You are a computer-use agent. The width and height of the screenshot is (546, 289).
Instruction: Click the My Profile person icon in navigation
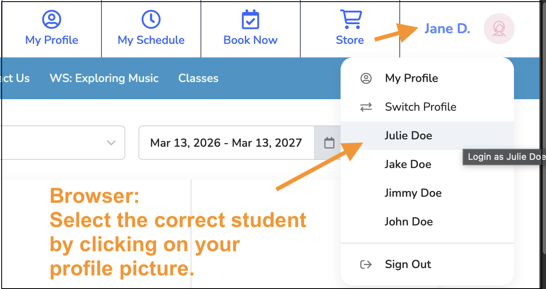52,19
